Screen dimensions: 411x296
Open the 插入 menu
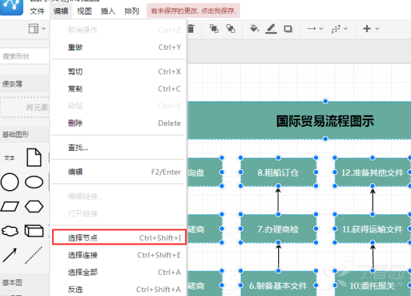coord(108,11)
